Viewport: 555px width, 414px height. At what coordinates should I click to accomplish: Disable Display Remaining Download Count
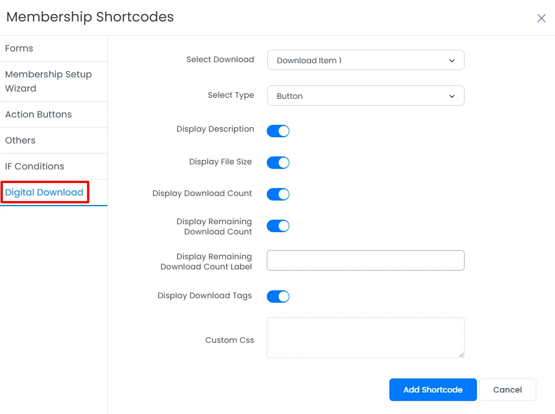[x=277, y=225]
